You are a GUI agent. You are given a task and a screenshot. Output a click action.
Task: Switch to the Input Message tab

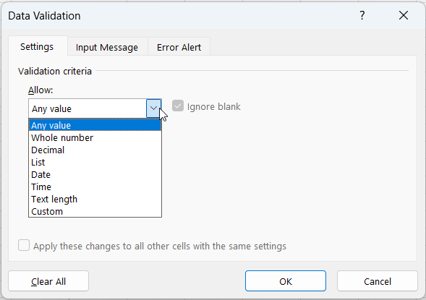[107, 47]
